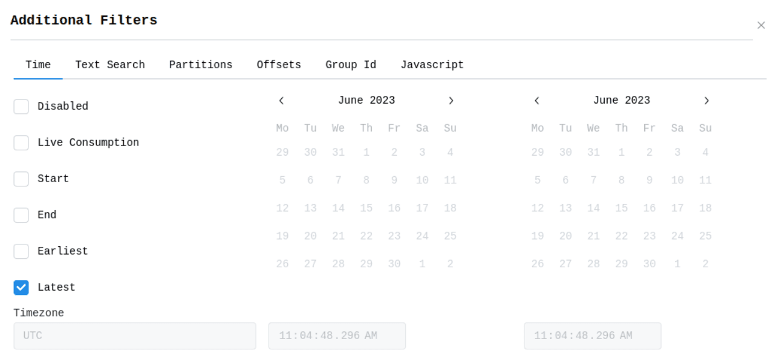Select the Earliest checkbox

(x=21, y=252)
